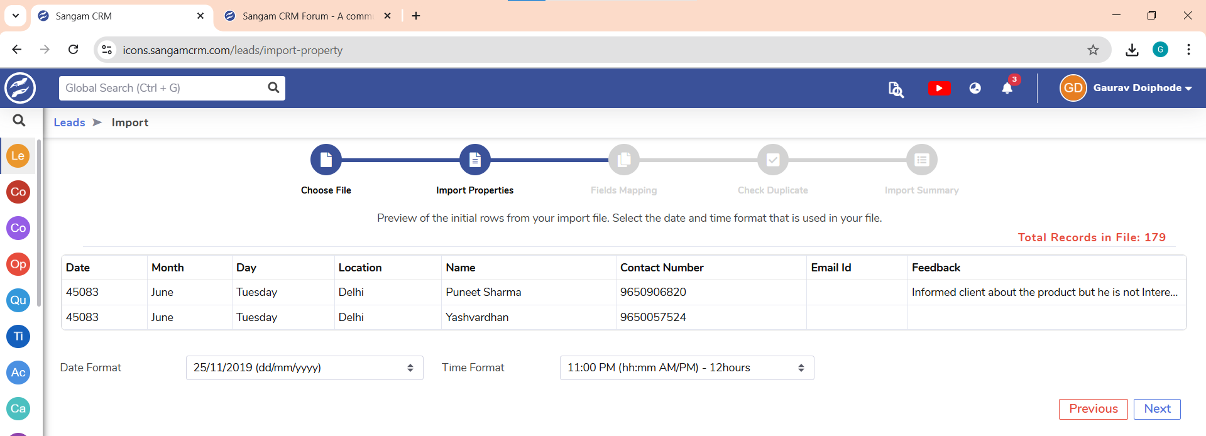Click the Next button
1206x436 pixels.
tap(1156, 409)
